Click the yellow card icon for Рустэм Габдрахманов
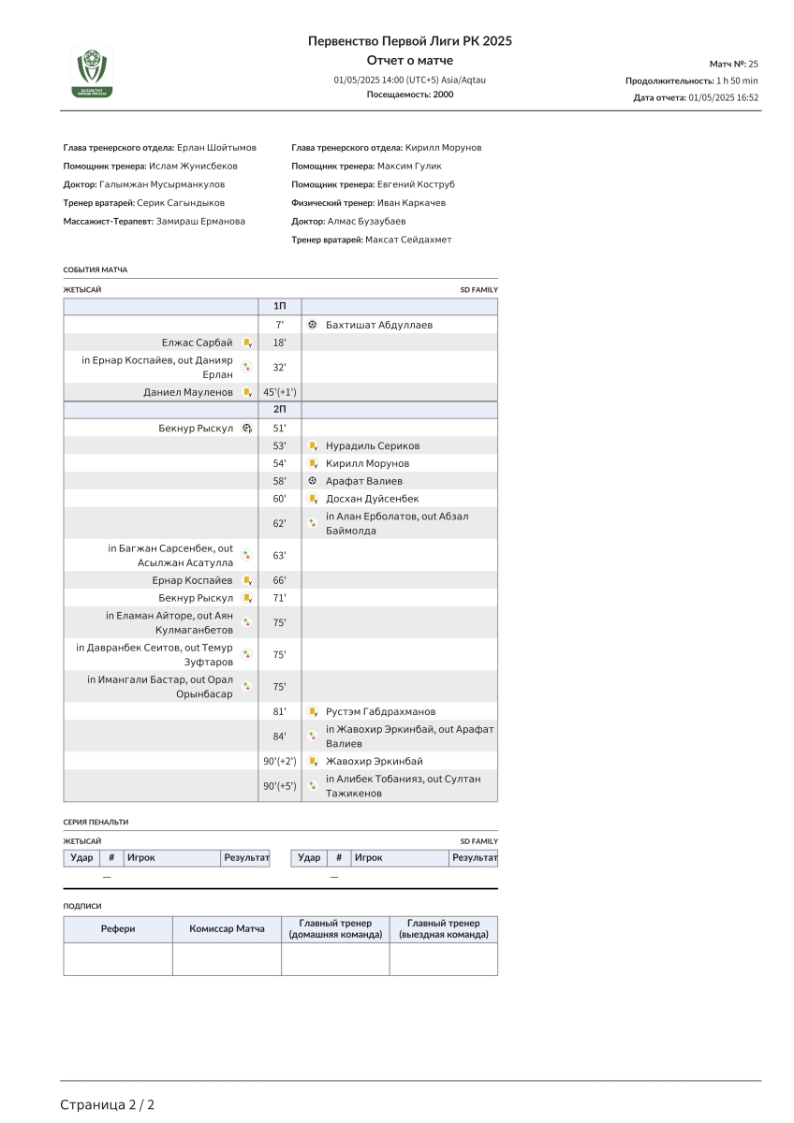 click(x=313, y=711)
